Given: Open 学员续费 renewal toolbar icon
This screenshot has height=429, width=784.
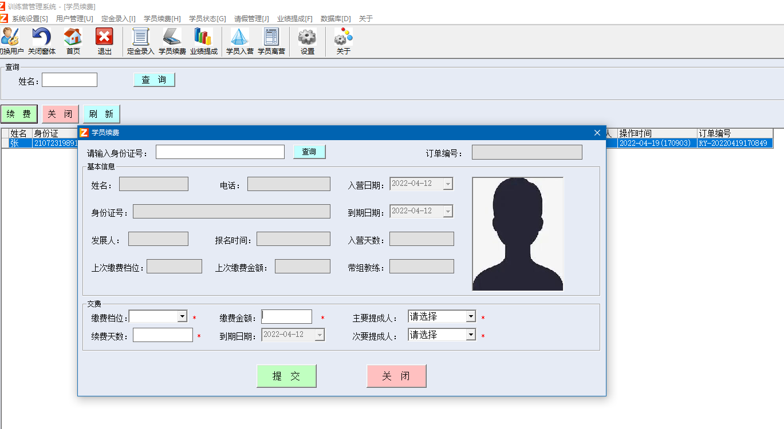Looking at the screenshot, I should tap(172, 41).
